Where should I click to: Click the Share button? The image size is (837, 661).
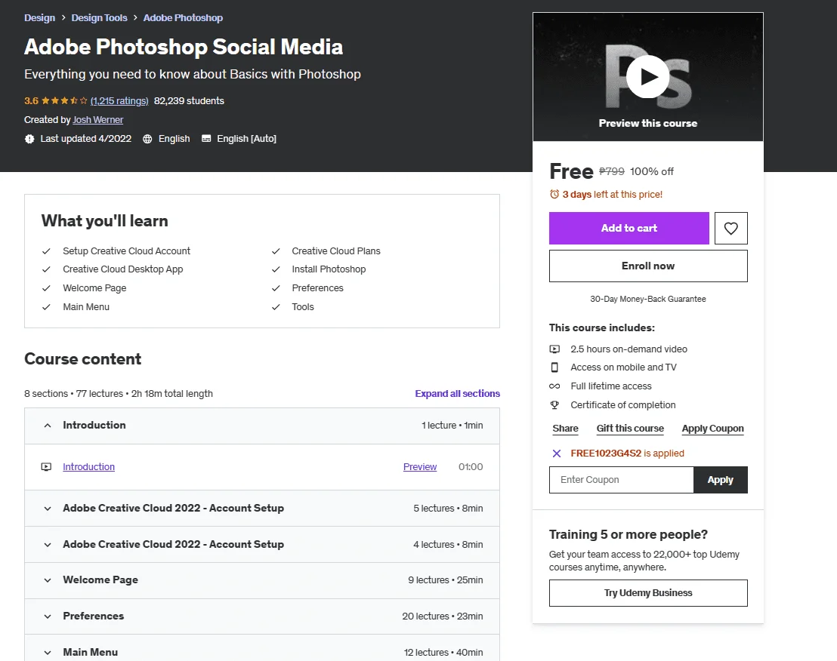click(x=565, y=429)
